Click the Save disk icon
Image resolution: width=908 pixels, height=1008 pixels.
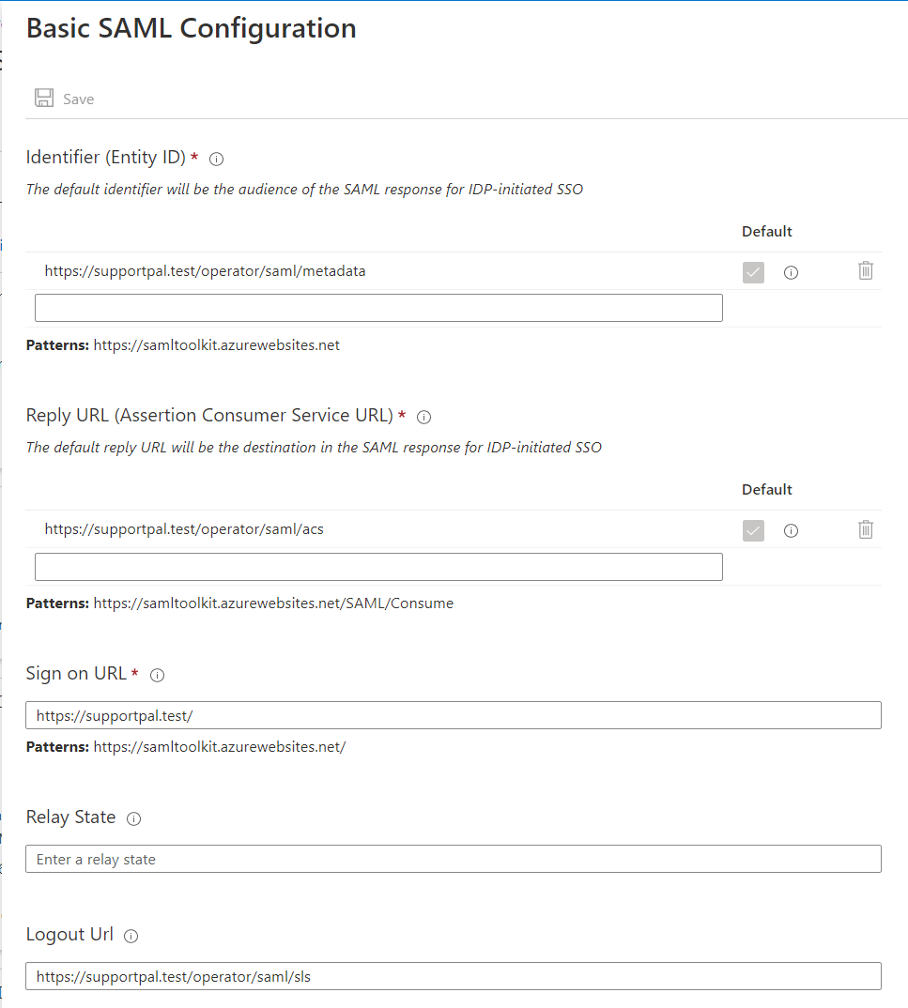(x=43, y=99)
